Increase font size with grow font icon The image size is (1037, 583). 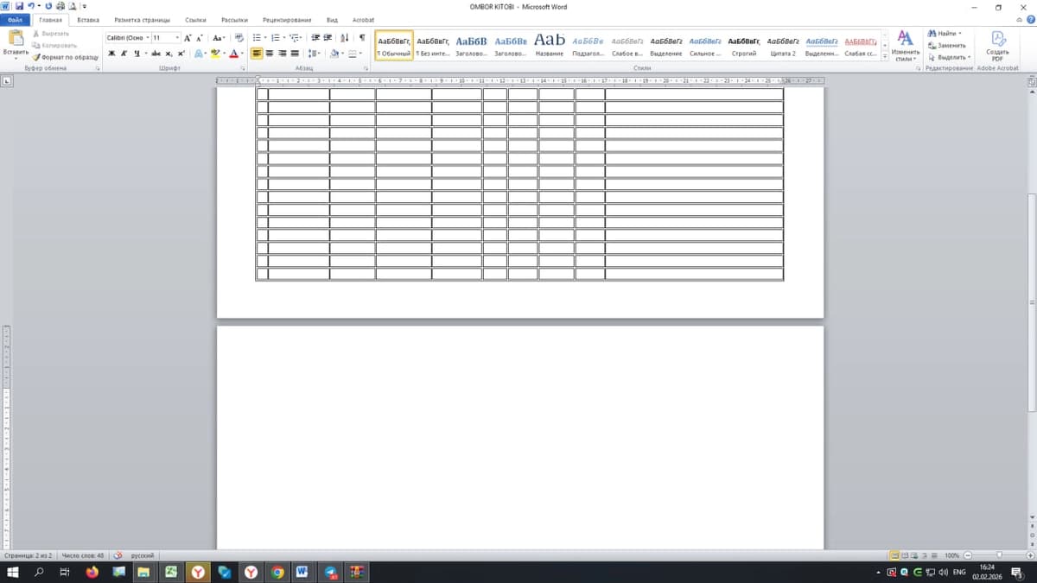click(x=187, y=38)
